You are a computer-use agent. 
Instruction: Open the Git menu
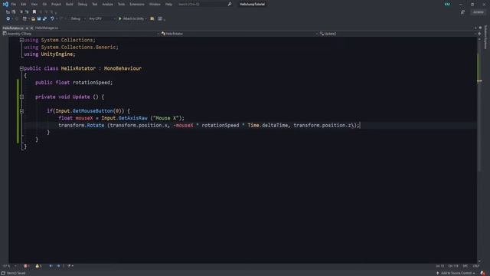point(44,5)
